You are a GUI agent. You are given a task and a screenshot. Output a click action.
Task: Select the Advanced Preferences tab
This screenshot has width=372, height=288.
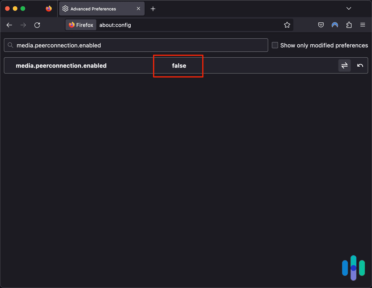(98, 8)
